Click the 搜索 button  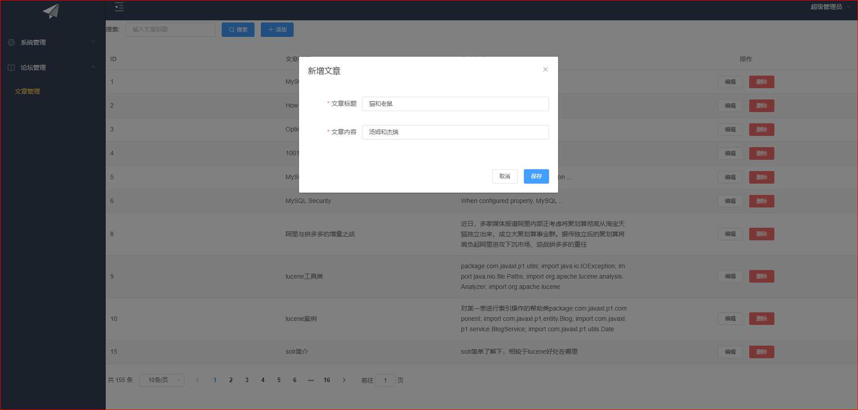(238, 30)
